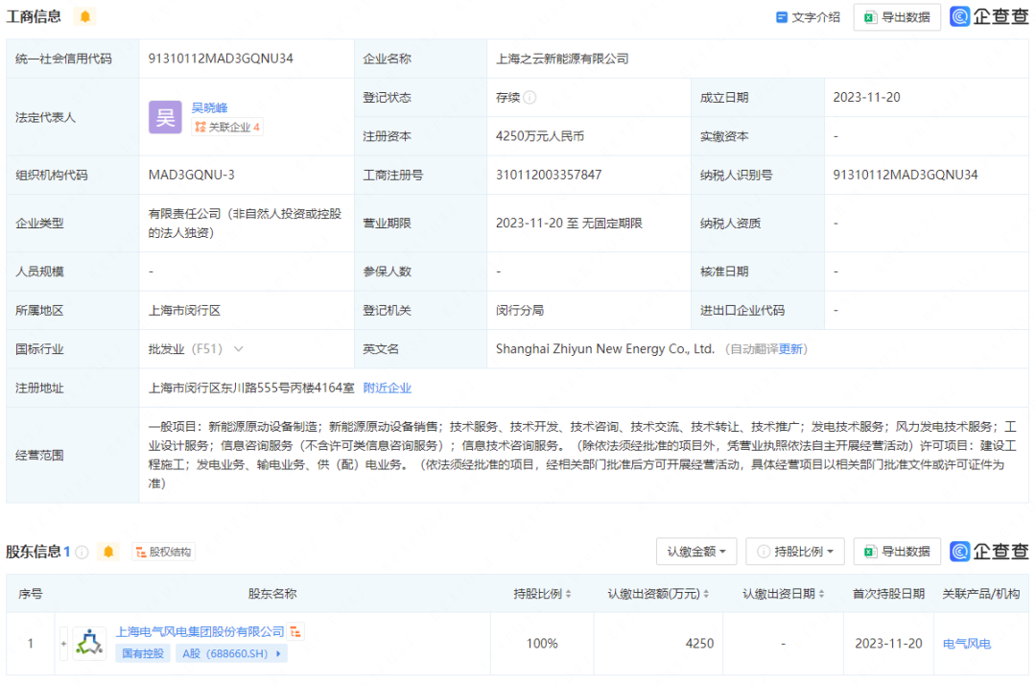Open legal representative 吴晓峰's profile link
1036x685 pixels.
(x=209, y=107)
